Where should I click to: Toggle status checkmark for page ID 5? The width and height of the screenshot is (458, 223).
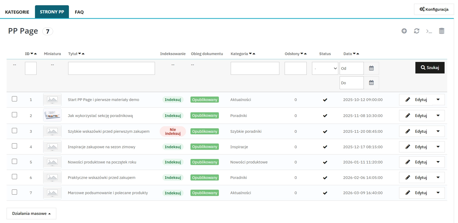(x=325, y=162)
